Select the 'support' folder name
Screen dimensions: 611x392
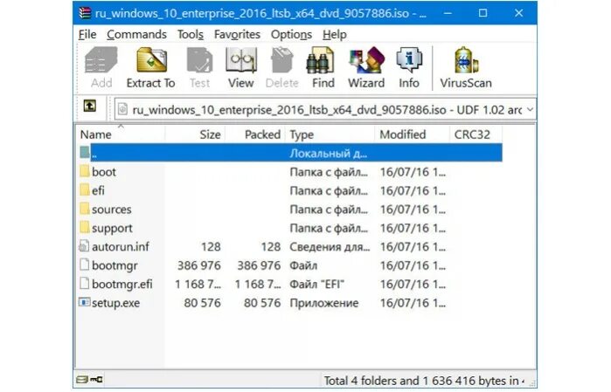112,228
